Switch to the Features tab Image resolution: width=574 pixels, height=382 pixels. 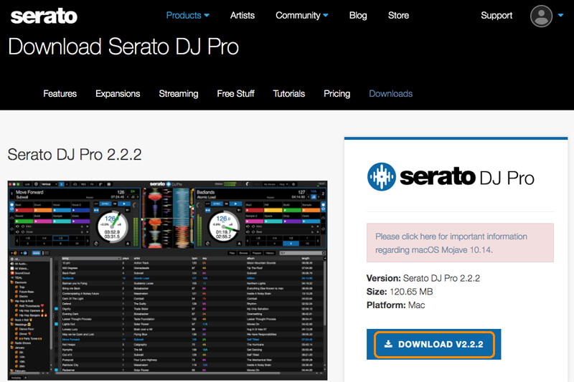tap(60, 94)
